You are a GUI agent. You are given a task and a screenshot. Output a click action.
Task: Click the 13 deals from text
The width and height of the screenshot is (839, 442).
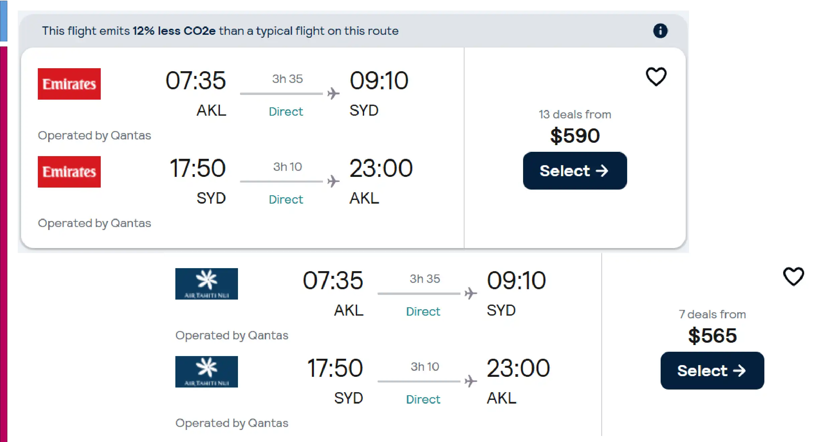click(575, 115)
